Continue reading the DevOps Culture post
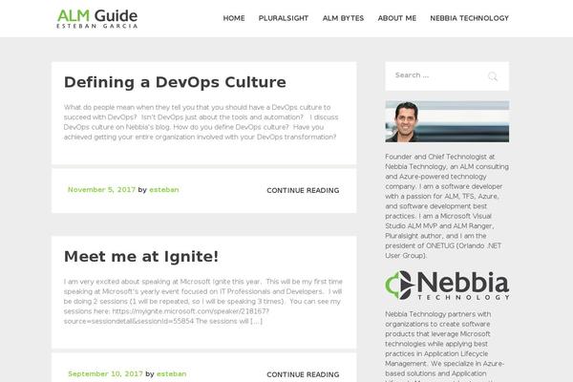Image resolution: width=573 pixels, height=382 pixels. (303, 190)
